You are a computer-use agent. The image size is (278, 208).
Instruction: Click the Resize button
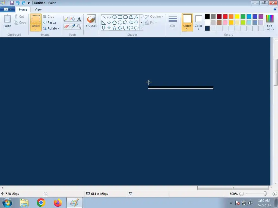(50, 22)
